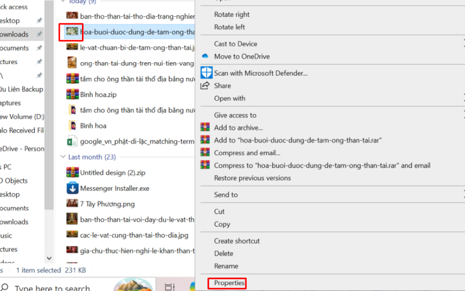Click the Bình hoa.zip archive icon

click(73, 94)
